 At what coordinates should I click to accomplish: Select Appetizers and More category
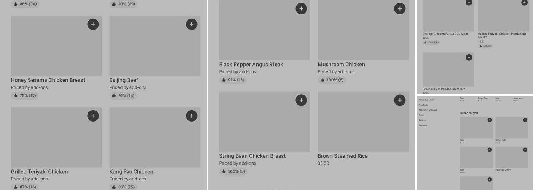click(428, 110)
